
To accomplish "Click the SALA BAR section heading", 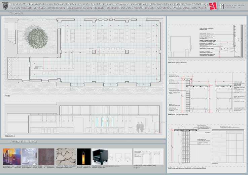I will (16, 13).
